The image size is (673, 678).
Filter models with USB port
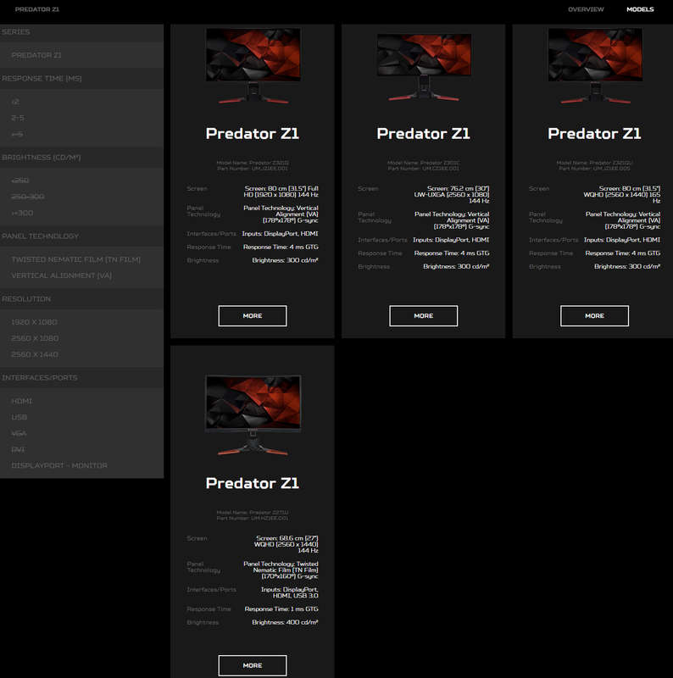tap(19, 417)
